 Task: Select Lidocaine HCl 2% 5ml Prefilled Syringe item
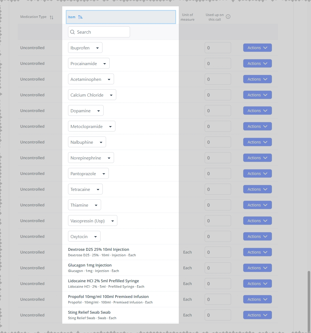click(x=104, y=281)
